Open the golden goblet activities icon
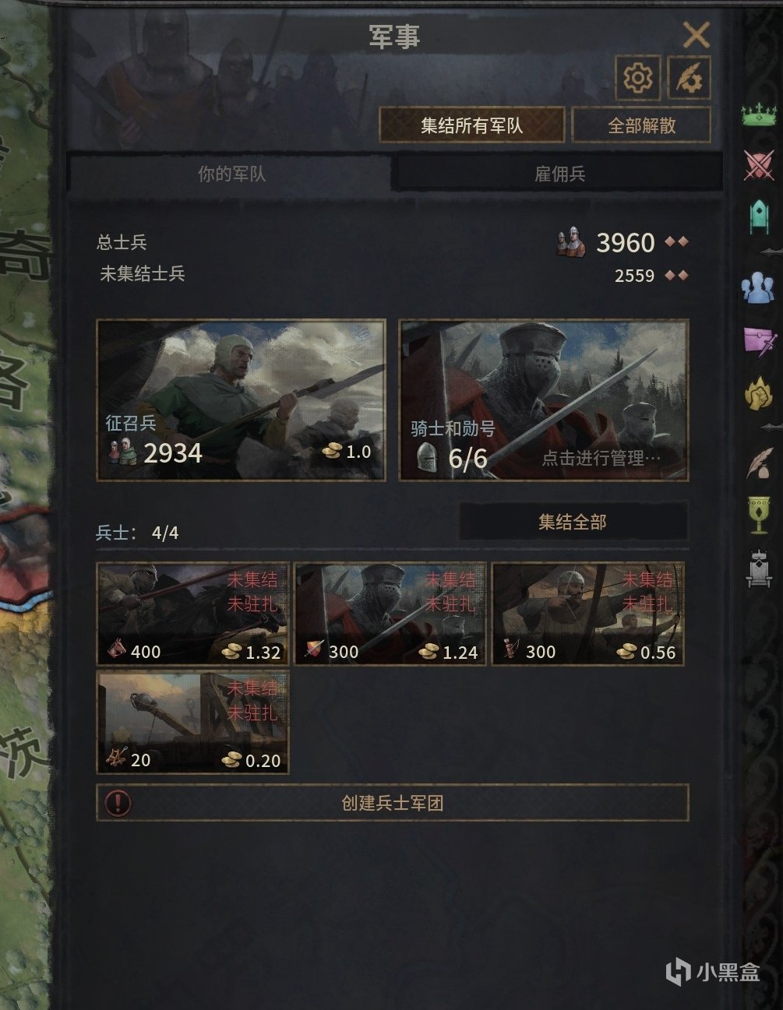 pos(759,515)
